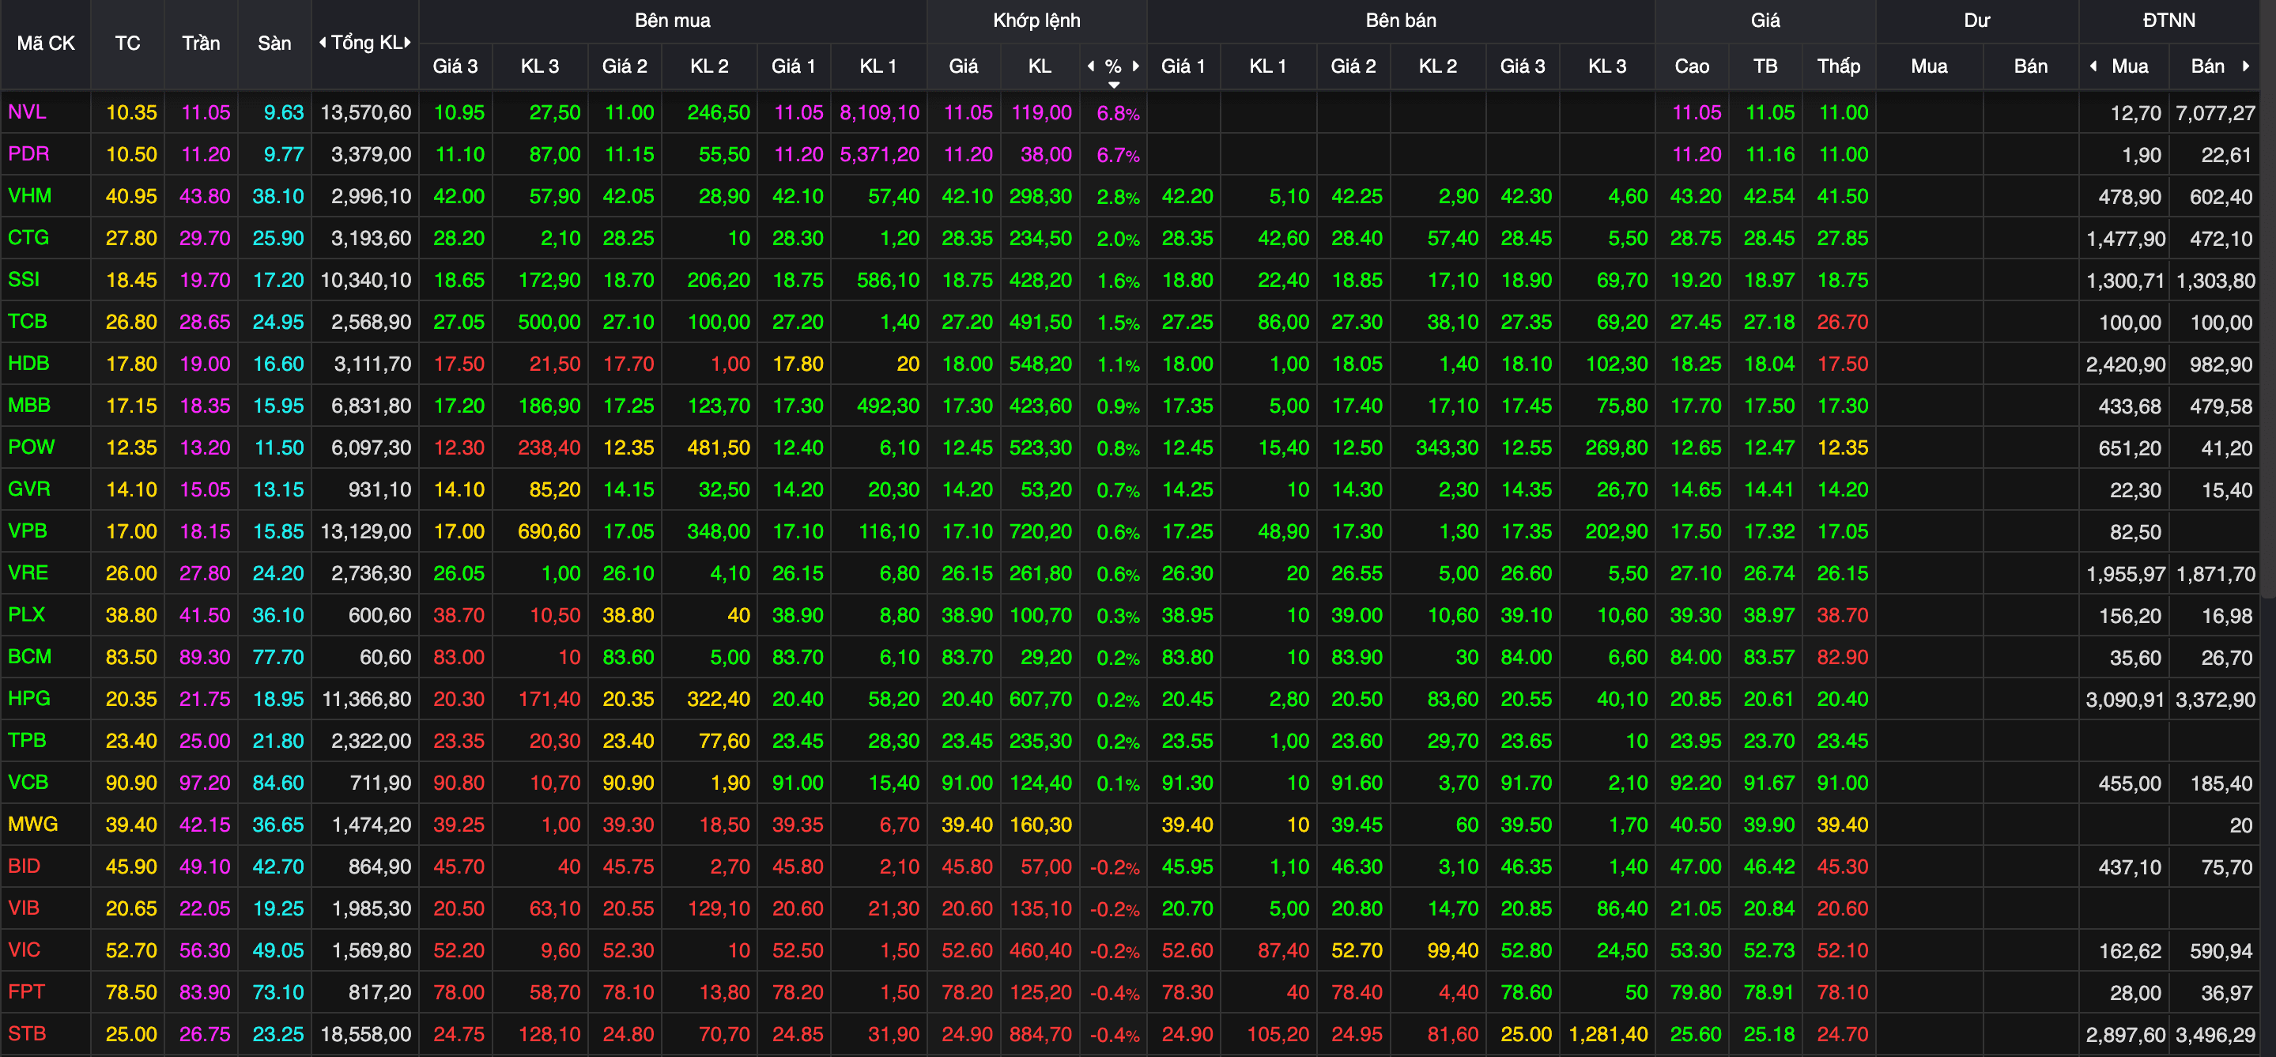This screenshot has height=1057, width=2276.
Task: Click HPG foreign buy value 3,090,91
Action: [2125, 699]
